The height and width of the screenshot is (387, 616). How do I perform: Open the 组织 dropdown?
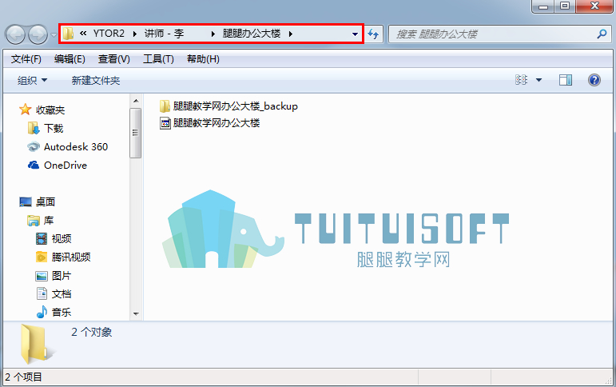32,80
